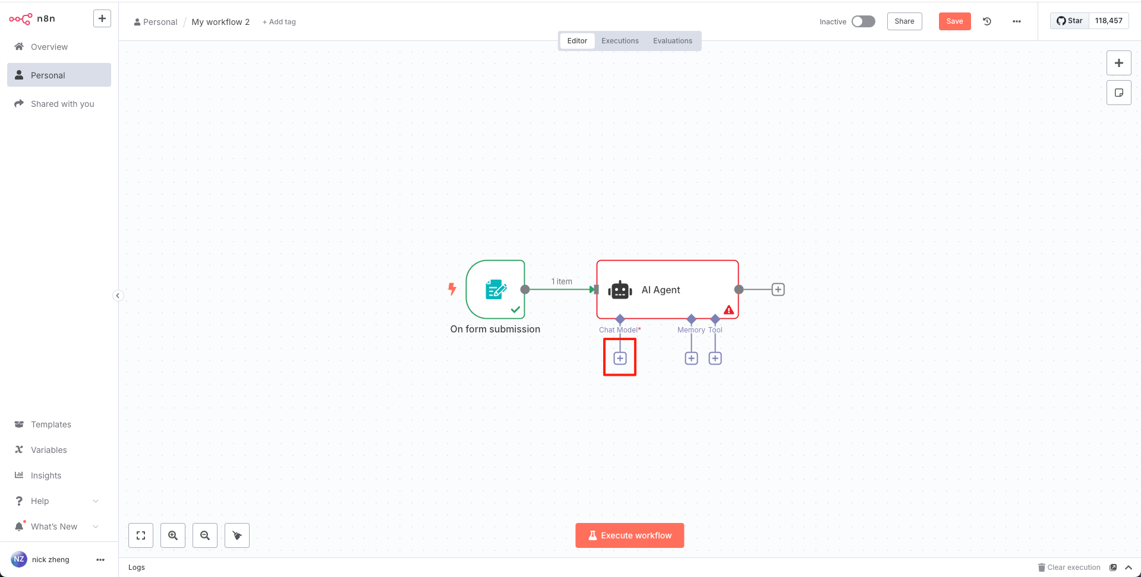The image size is (1141, 577).
Task: Click the 1 item connection label
Action: (x=562, y=282)
